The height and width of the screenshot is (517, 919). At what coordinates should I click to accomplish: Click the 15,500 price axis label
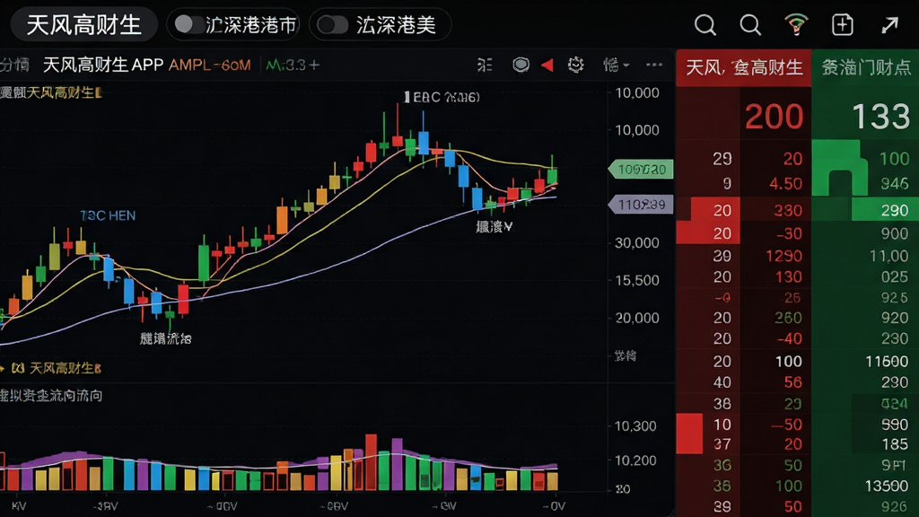click(x=637, y=280)
